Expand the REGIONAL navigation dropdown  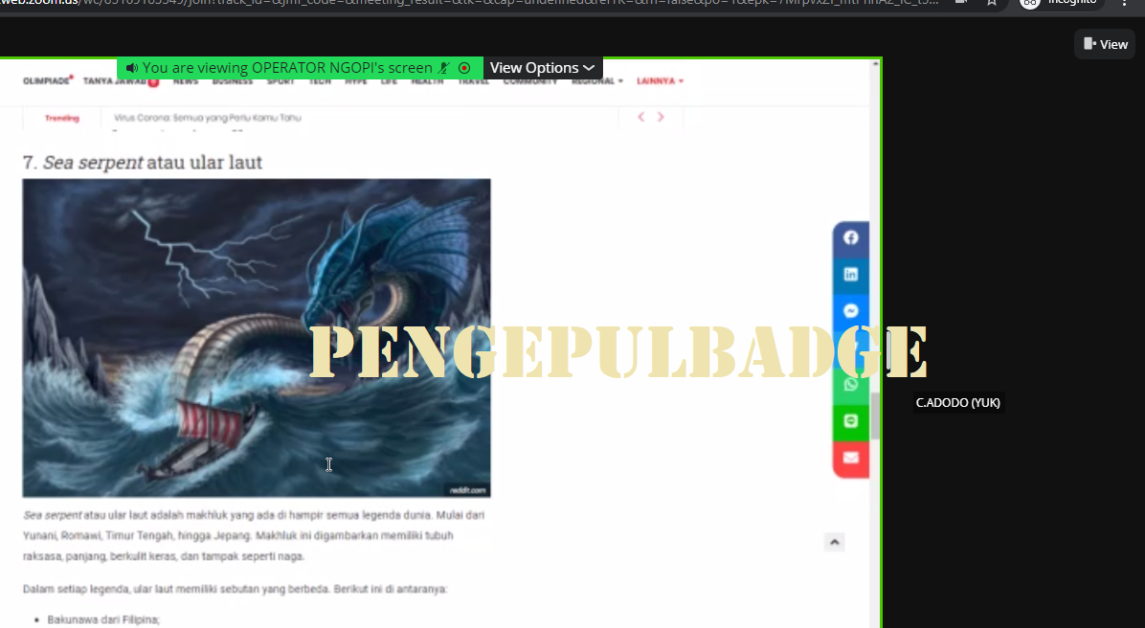pyautogui.click(x=597, y=81)
